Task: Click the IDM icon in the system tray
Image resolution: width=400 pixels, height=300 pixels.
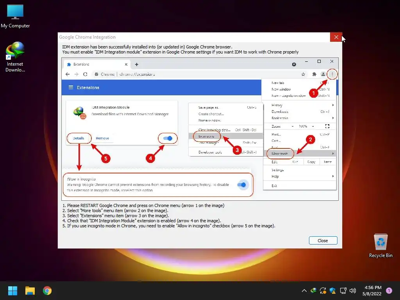Action: click(314, 291)
